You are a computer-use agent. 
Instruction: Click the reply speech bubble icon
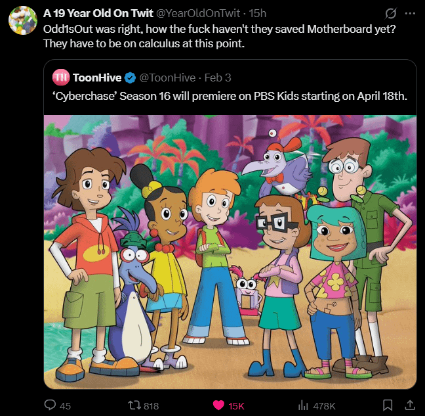[x=50, y=405]
